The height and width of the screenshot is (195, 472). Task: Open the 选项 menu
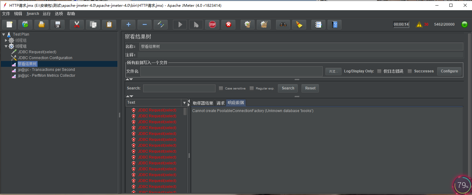pyautogui.click(x=59, y=14)
